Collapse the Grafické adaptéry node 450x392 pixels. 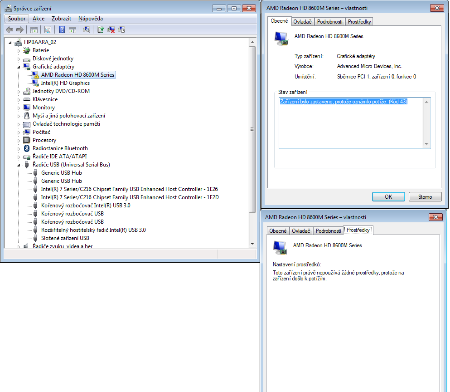19,67
